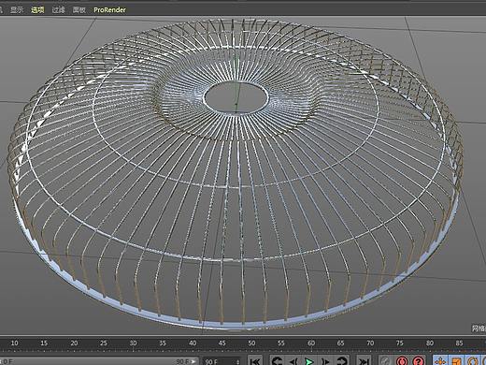Click the grey record key icon
Image resolution: width=486 pixels, height=365 pixels.
point(385,361)
